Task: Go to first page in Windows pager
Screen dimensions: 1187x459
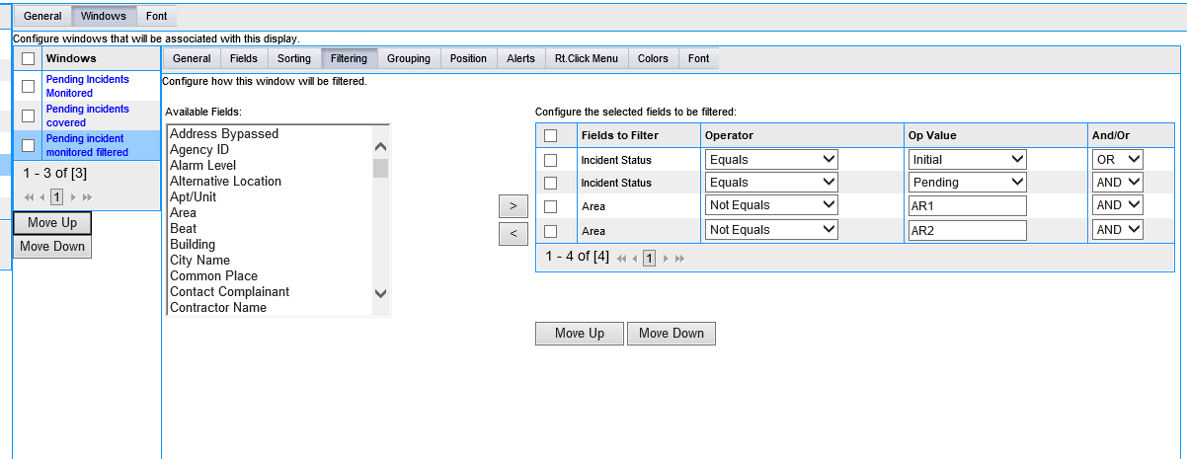Action: 30,197
